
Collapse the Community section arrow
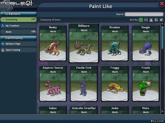click(x=3, y=38)
